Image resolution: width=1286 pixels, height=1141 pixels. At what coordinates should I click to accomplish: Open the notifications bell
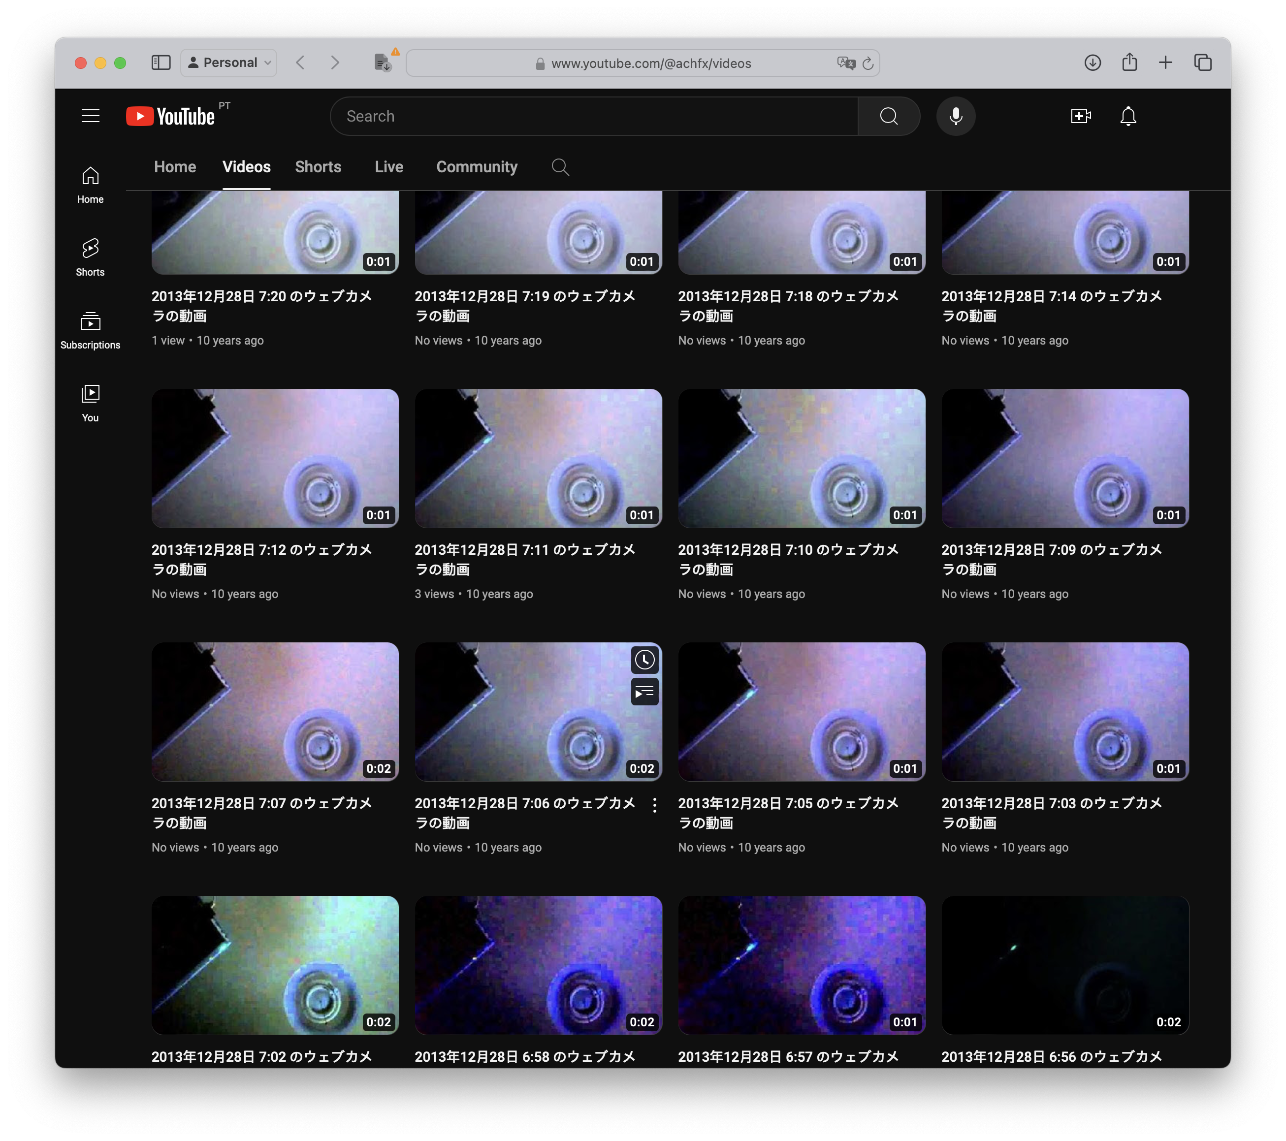click(1128, 116)
